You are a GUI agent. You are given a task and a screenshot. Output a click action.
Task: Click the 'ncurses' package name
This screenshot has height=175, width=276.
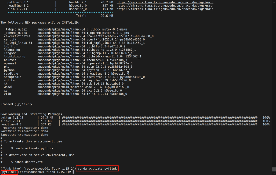pos(10,60)
